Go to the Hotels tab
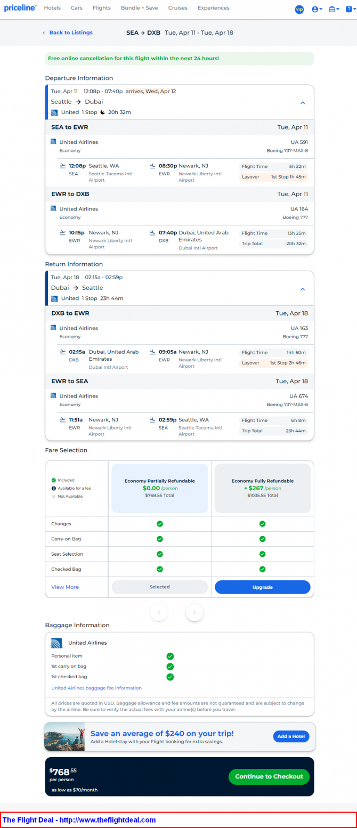Screen dimensions: 357x828 click(52, 8)
